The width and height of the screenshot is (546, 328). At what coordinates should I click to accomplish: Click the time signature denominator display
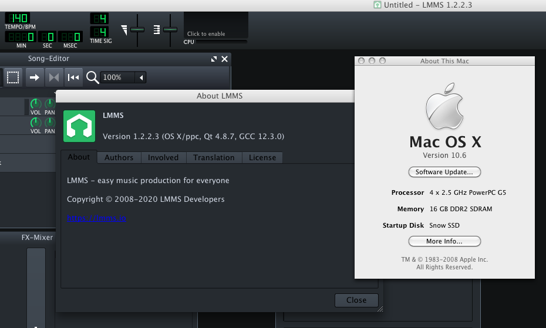tap(99, 32)
